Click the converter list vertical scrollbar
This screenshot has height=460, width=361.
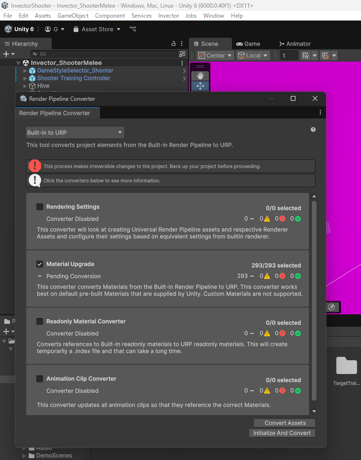(x=314, y=301)
